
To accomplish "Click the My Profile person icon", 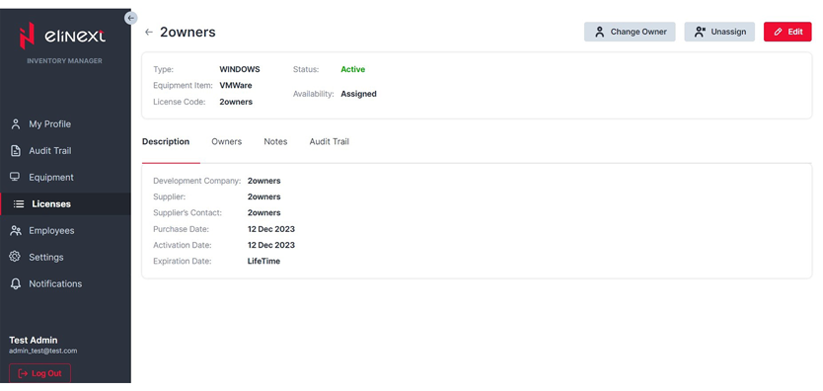I will (x=16, y=124).
